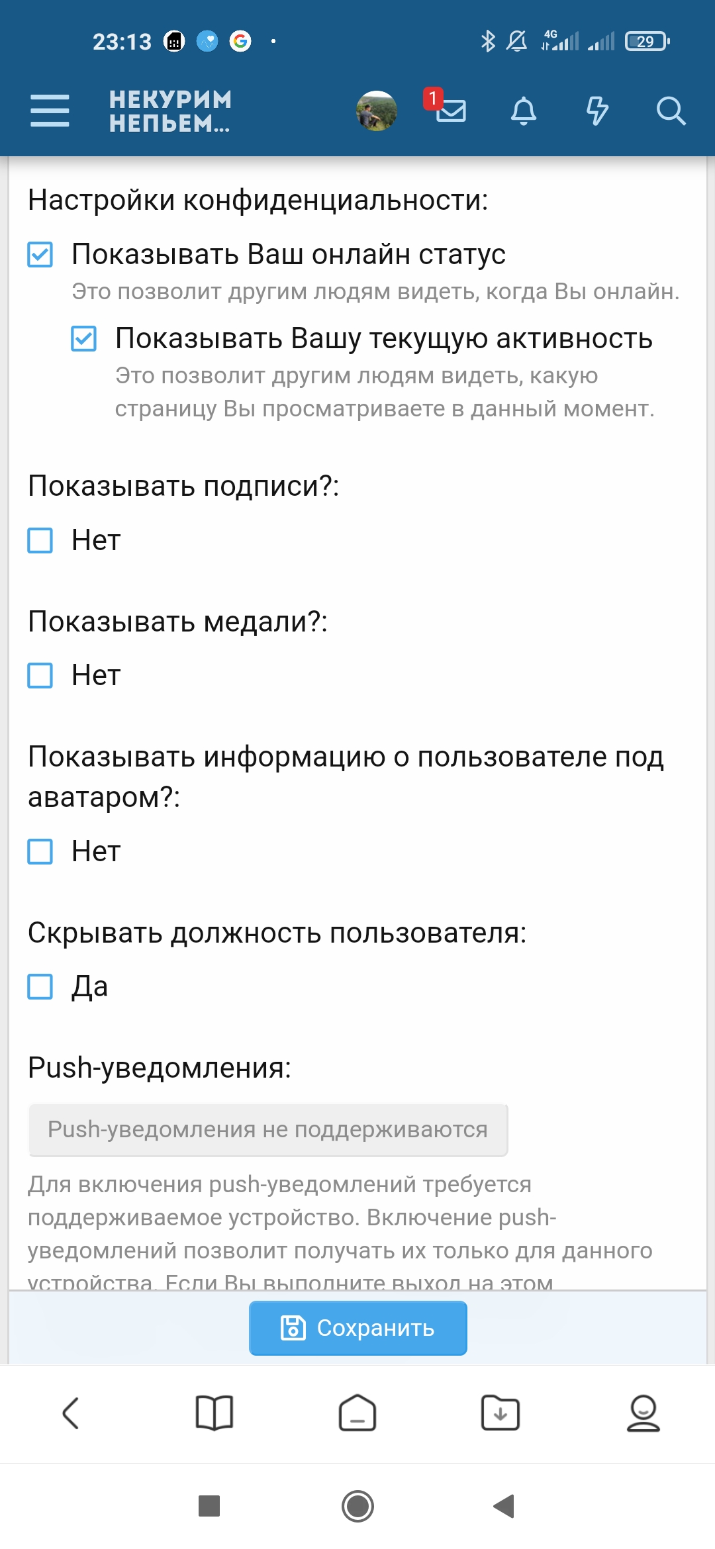Viewport: 715px width, 1549px height.
Task: Click the НЕКУРИМ НЕПЬЕМ forum title
Action: [x=169, y=111]
